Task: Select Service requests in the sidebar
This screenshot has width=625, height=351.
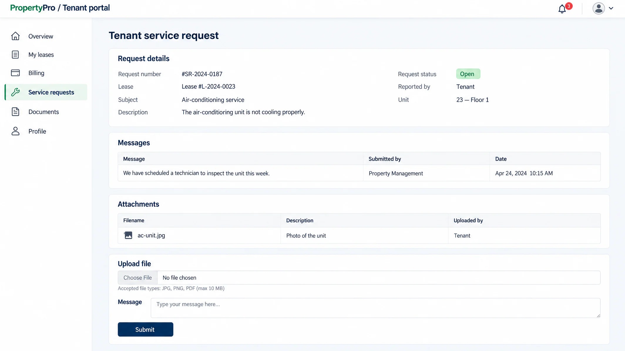Action: (x=46, y=92)
